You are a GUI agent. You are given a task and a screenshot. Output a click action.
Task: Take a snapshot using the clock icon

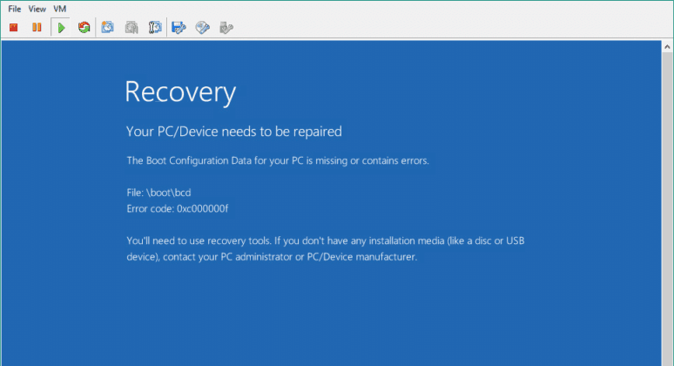coord(107,28)
